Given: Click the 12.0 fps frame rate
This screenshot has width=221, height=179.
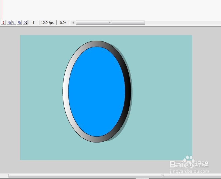Looking at the screenshot, I should (x=47, y=23).
